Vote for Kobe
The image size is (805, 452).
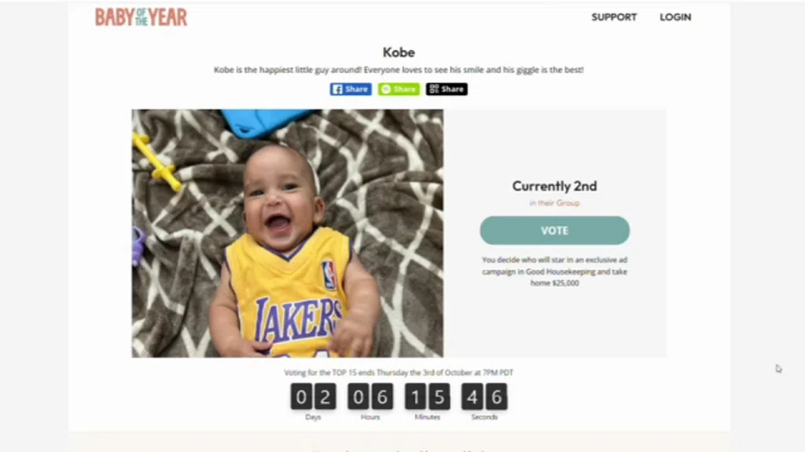point(554,231)
